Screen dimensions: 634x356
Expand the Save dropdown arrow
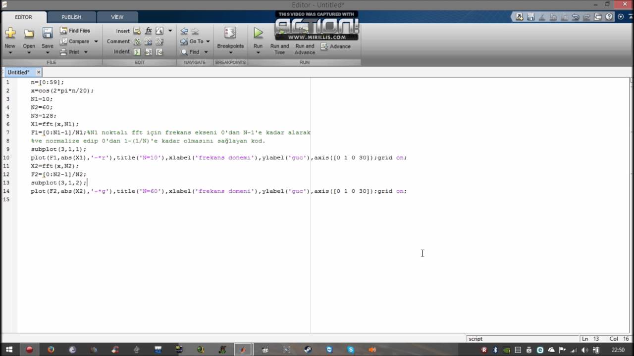[x=48, y=52]
